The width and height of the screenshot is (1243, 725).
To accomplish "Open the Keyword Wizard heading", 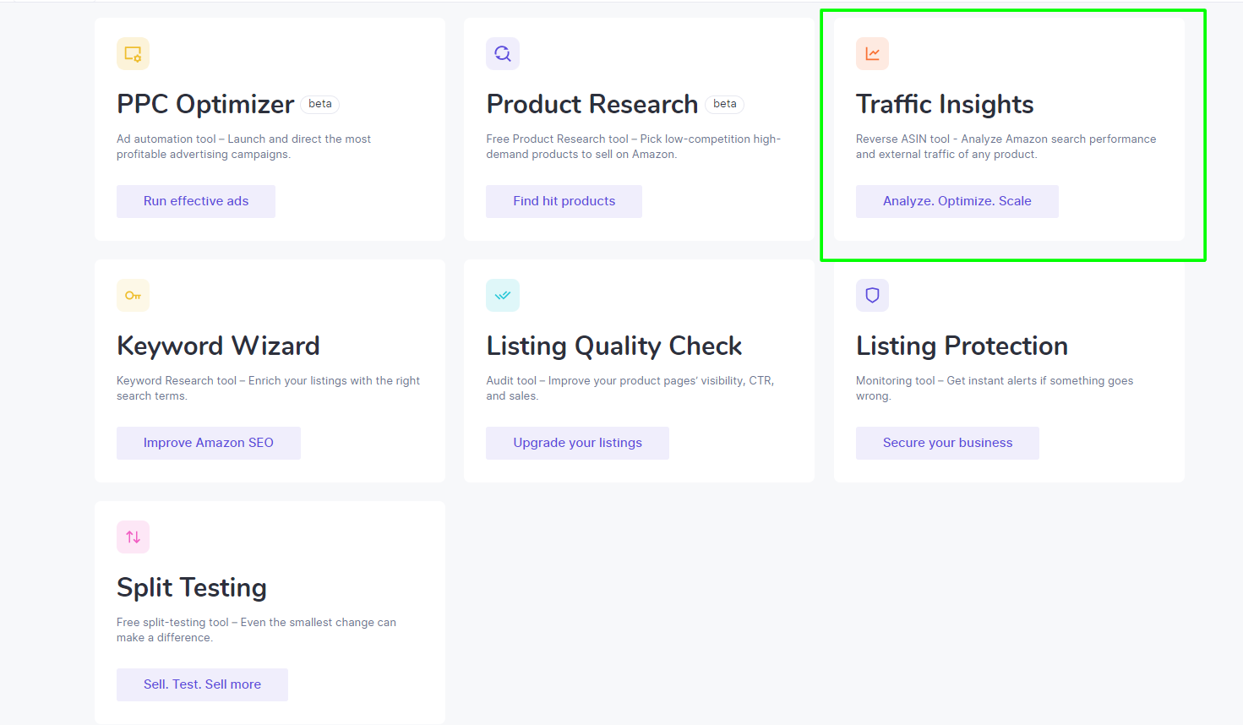I will pyautogui.click(x=218, y=346).
